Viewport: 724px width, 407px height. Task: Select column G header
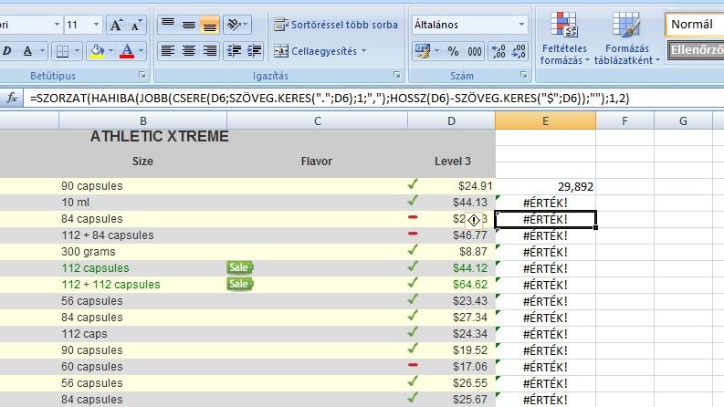tap(683, 120)
